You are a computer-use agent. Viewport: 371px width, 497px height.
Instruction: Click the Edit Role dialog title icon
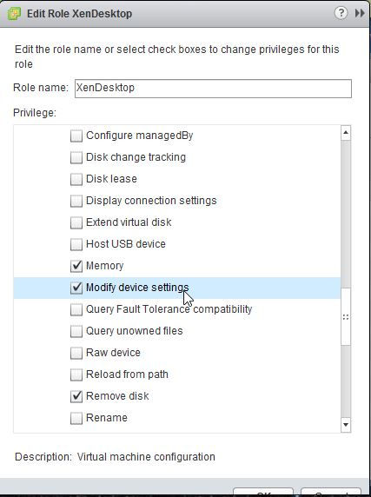click(x=14, y=14)
